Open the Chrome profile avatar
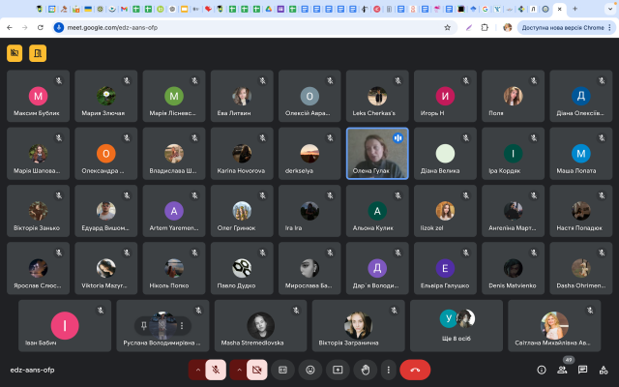The width and height of the screenshot is (619, 387). [x=507, y=28]
